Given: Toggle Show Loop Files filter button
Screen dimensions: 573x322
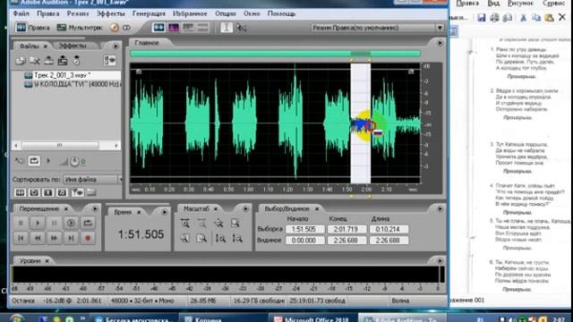Looking at the screenshot, I should [34, 192].
